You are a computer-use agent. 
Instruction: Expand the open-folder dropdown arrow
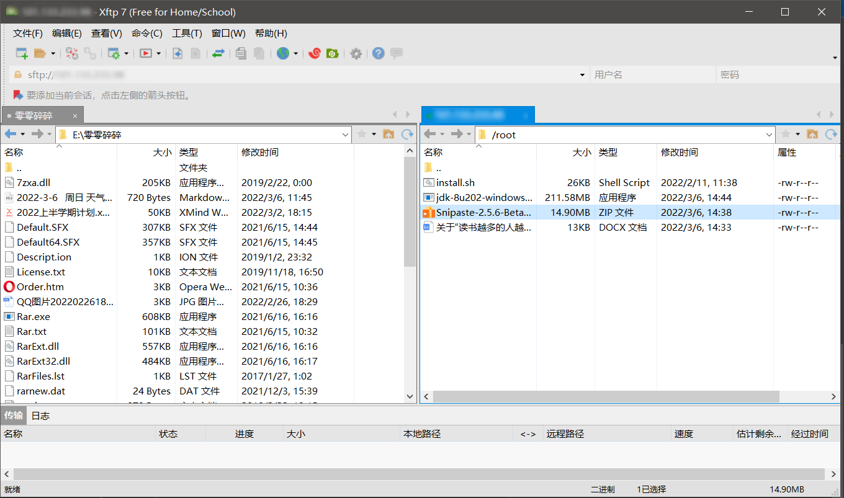(54, 53)
